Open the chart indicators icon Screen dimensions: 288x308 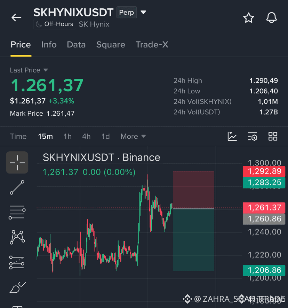pos(232,136)
